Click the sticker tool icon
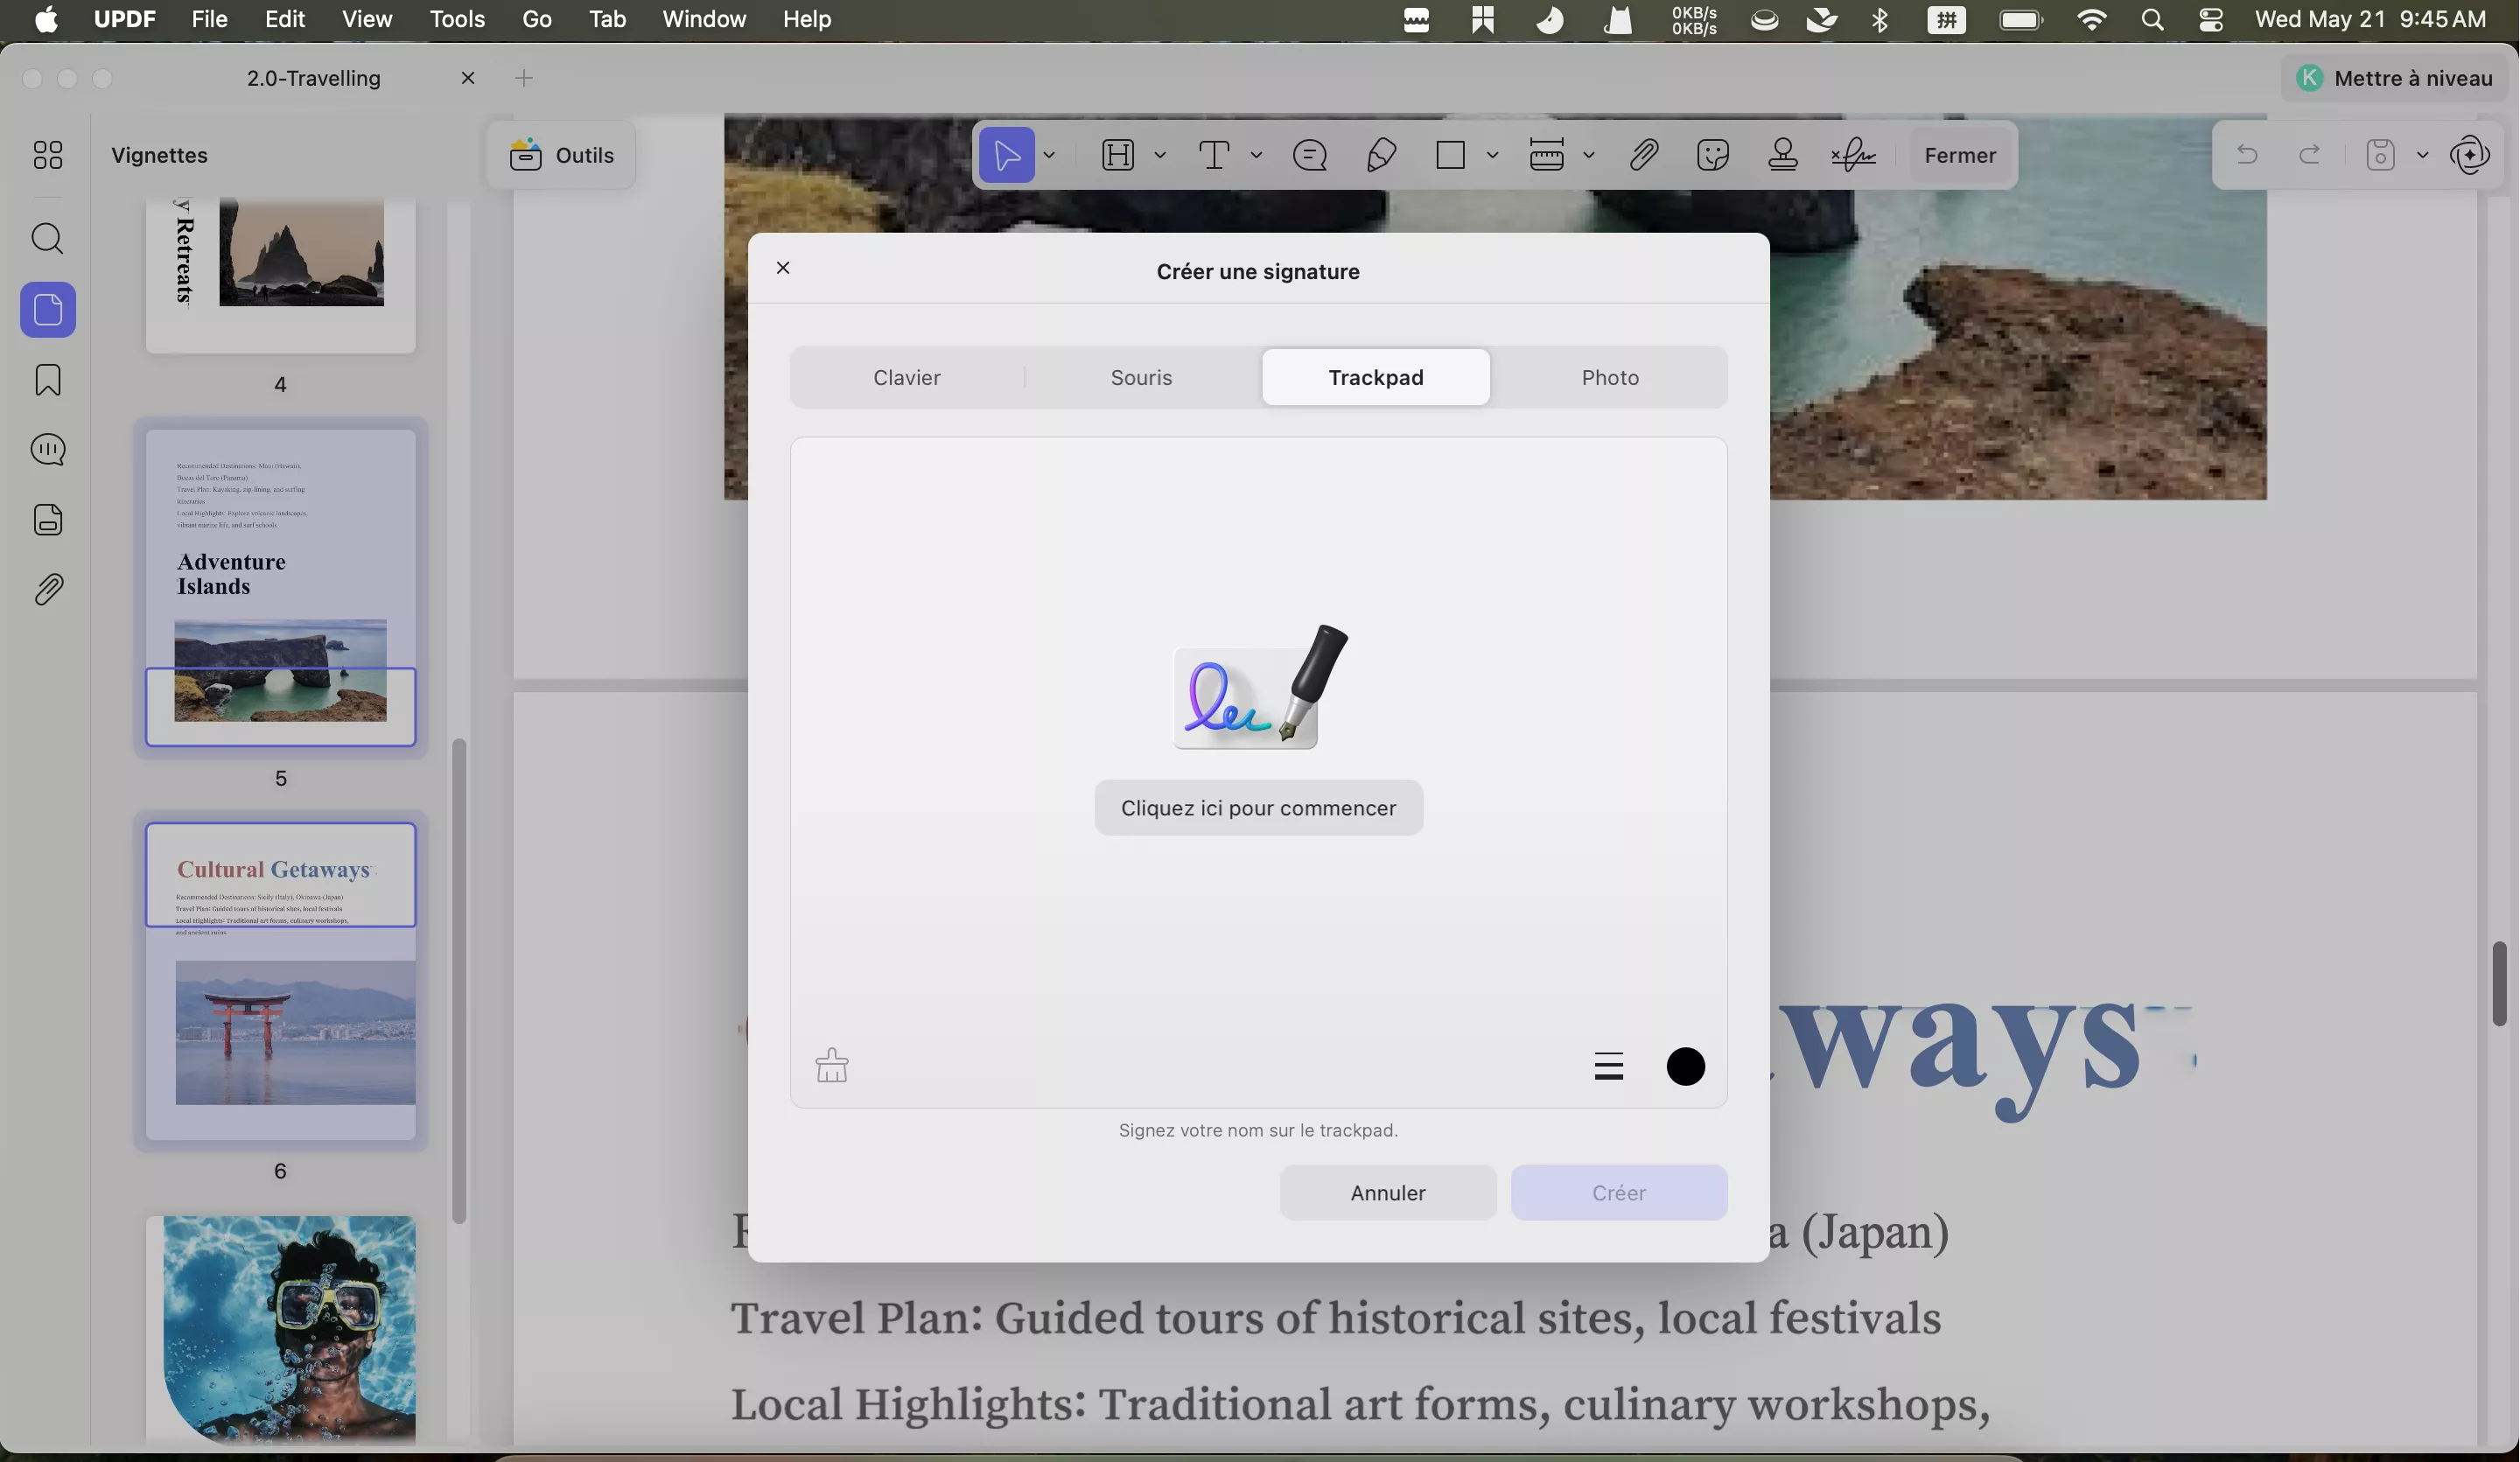Viewport: 2520px width, 1462px height. (x=1713, y=155)
